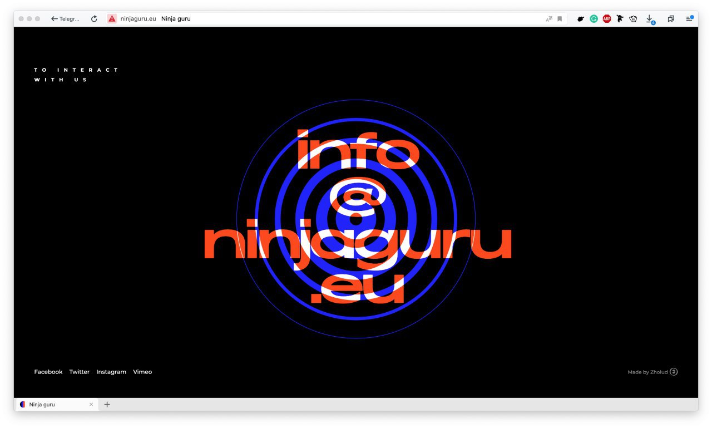Screen dimensions: 712x428
Task: Maximize the browser window
Action: [x=38, y=19]
